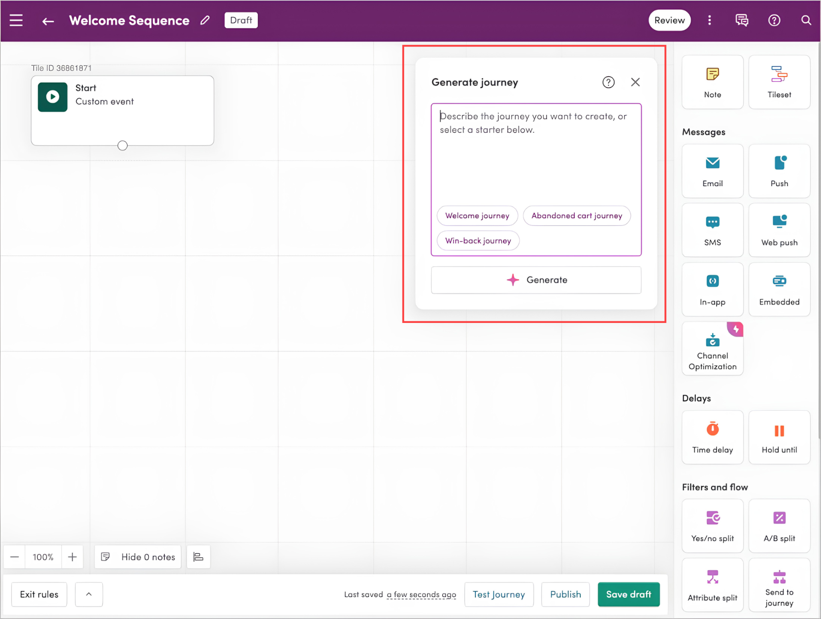
Task: Click the auto-align tiles icon
Action: 198,557
